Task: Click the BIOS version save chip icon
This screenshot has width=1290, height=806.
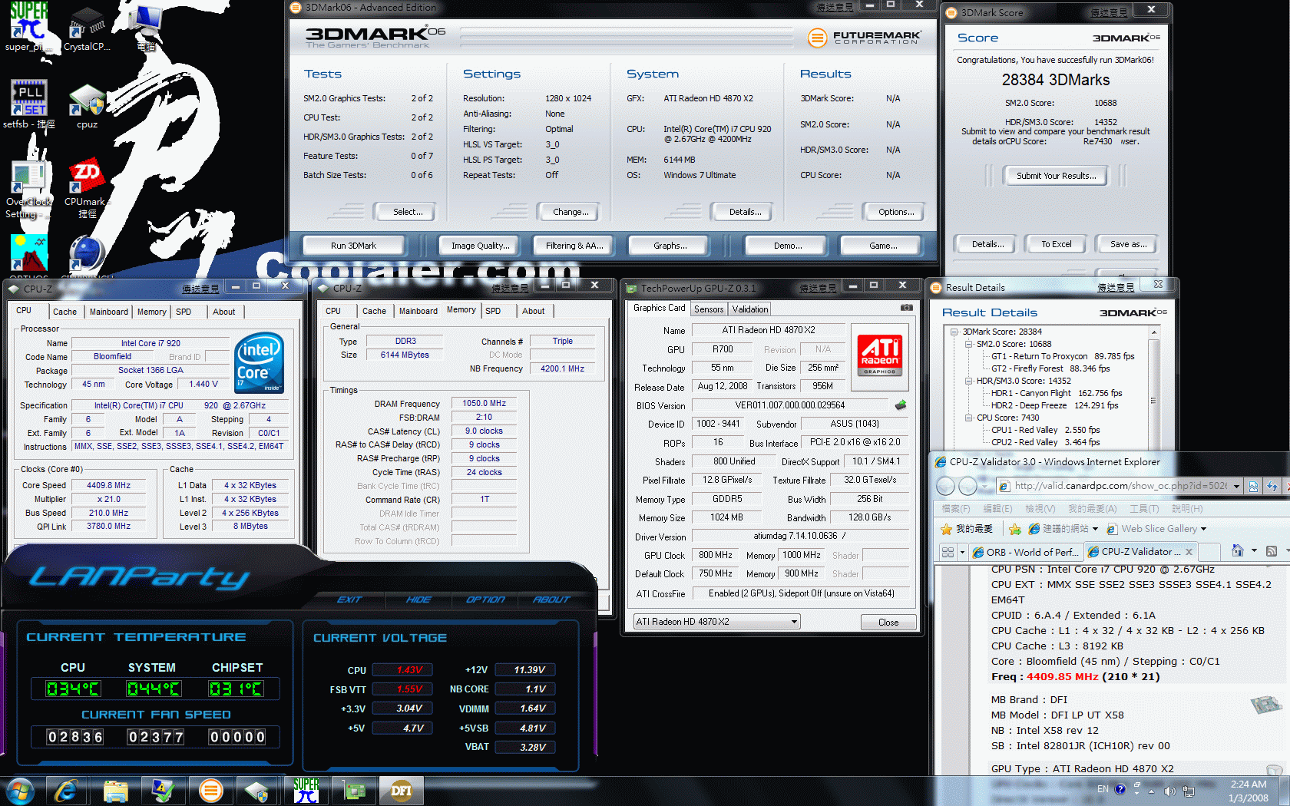Action: coord(901,405)
